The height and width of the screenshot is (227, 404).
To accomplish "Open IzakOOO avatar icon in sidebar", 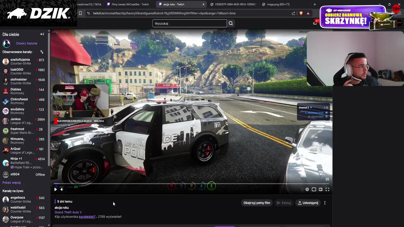I will pyautogui.click(x=6, y=72).
